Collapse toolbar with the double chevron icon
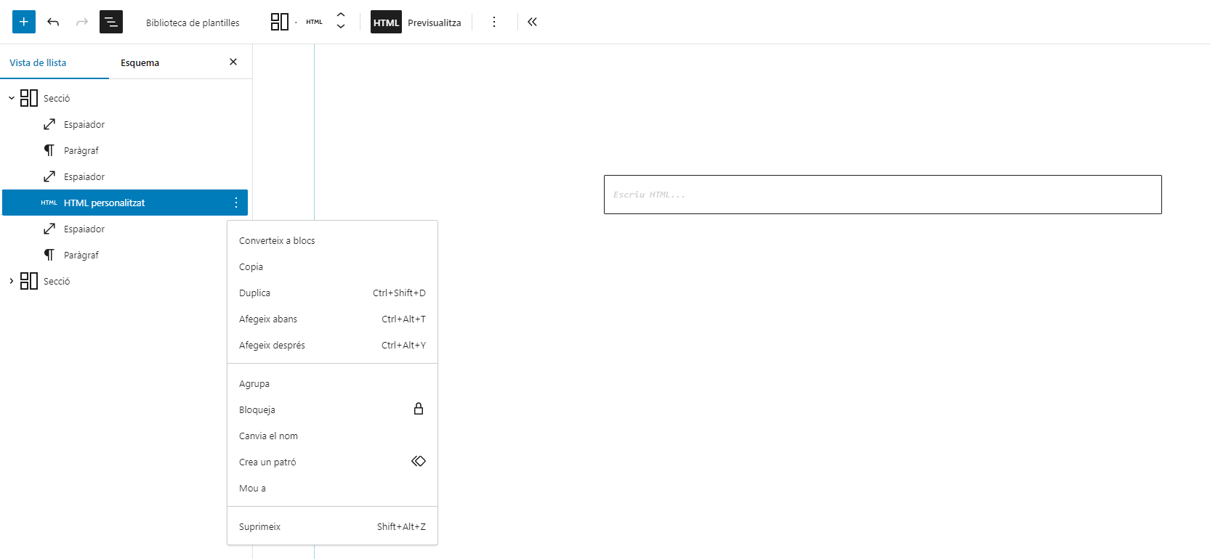 pyautogui.click(x=532, y=22)
